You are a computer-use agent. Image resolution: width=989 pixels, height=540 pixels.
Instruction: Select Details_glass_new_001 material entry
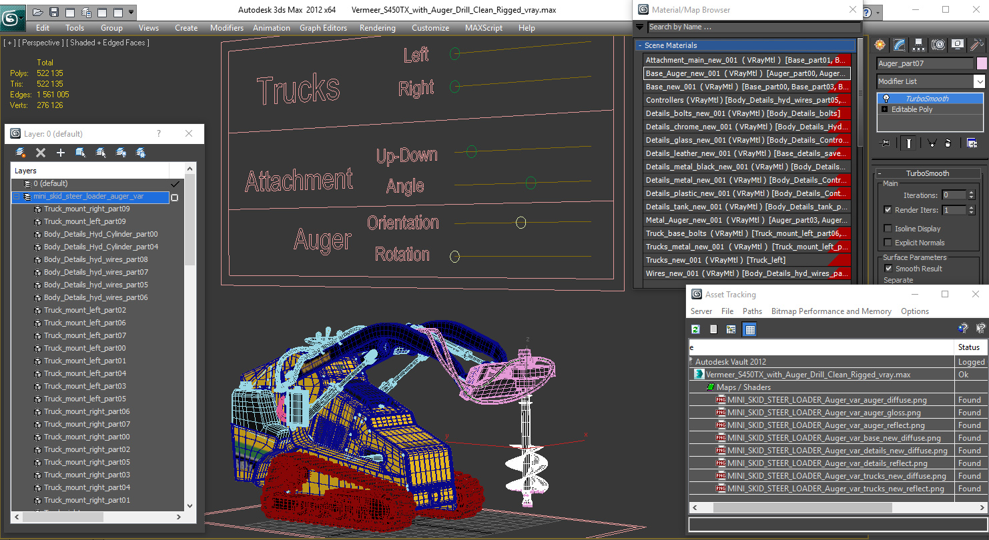point(747,140)
